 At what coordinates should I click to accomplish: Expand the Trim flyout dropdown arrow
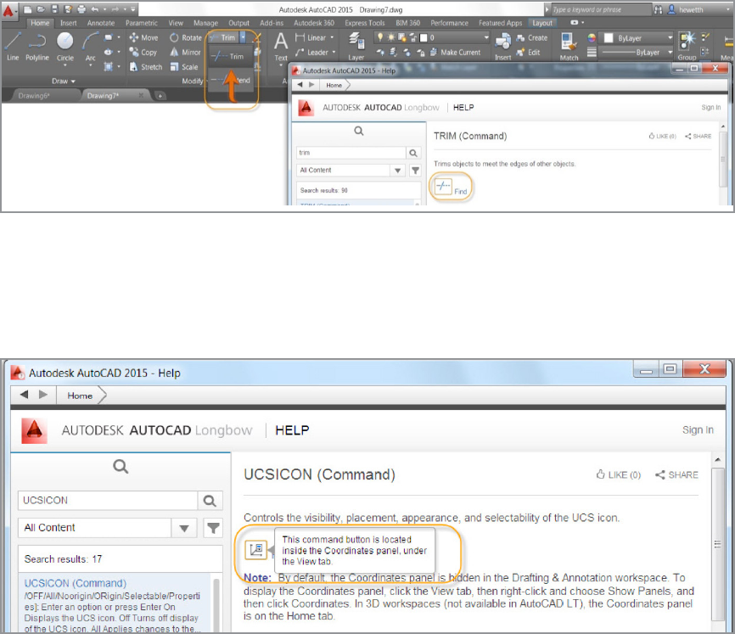[x=243, y=37]
